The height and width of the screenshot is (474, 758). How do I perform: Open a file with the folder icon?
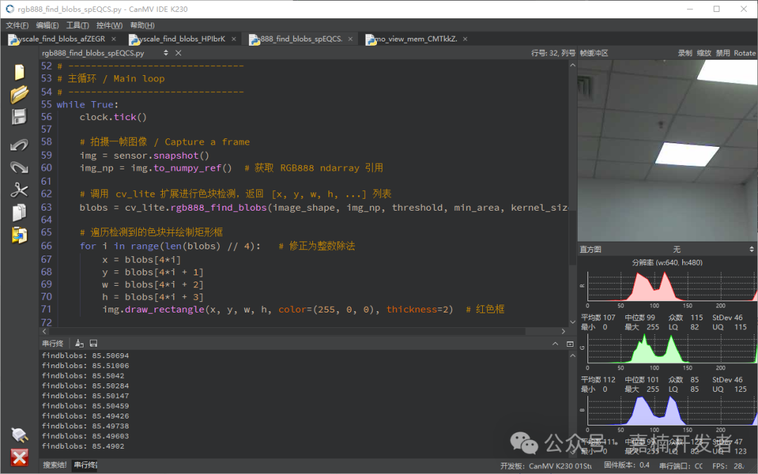[x=19, y=94]
